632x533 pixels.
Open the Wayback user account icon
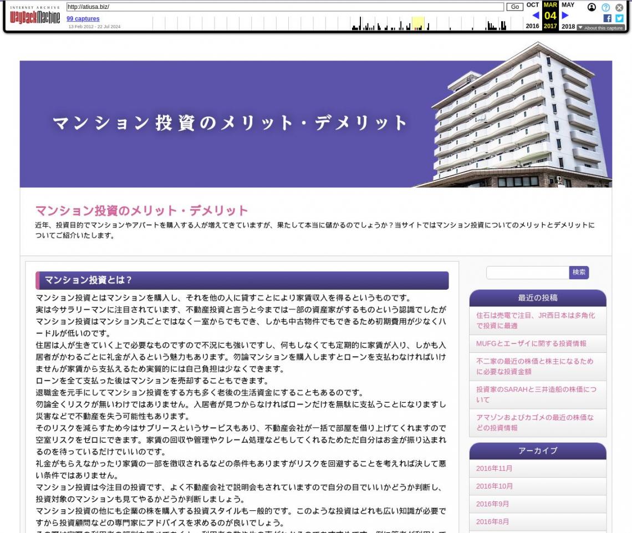(x=592, y=7)
